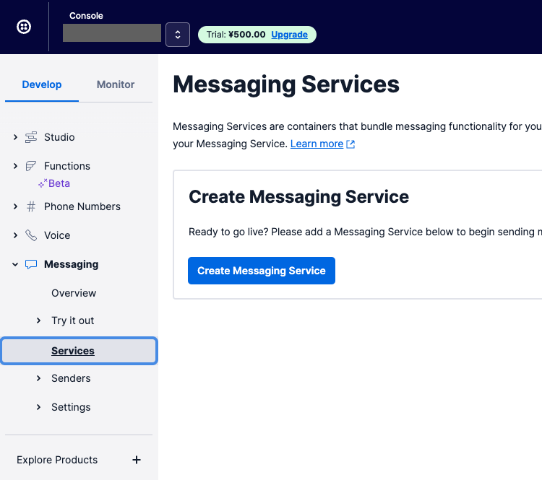The height and width of the screenshot is (480, 542).
Task: Expand the Phone Numbers chevron
Action: (15, 206)
